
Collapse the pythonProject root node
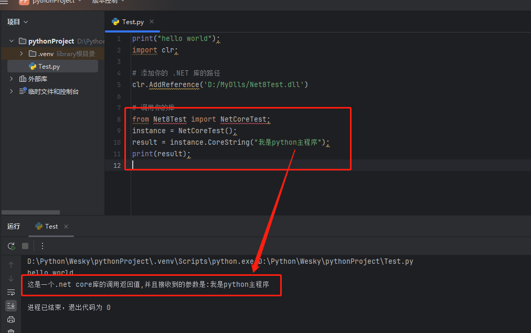coord(12,41)
